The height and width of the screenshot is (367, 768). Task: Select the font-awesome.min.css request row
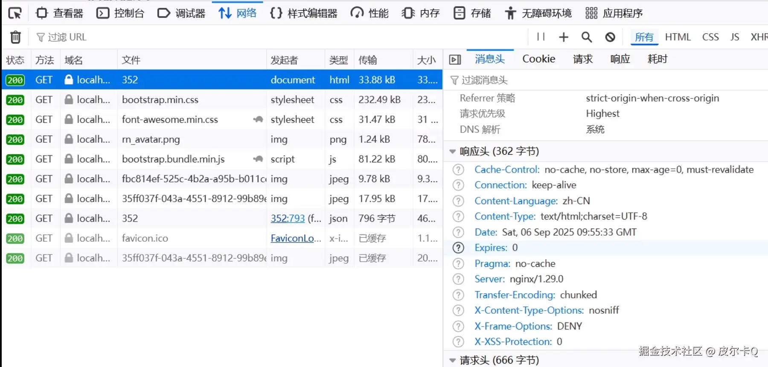pyautogui.click(x=222, y=119)
